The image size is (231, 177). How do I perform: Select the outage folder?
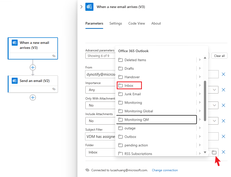tap(156, 128)
